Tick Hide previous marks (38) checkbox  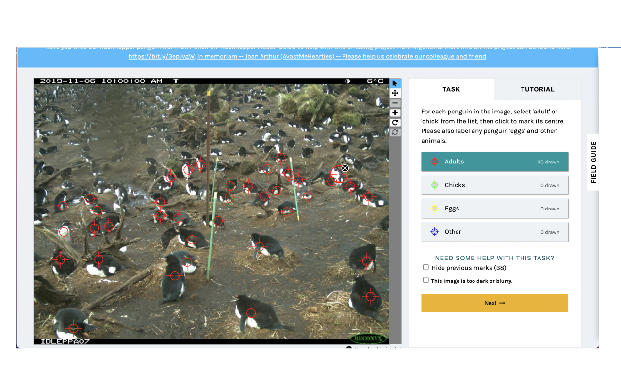click(x=426, y=267)
